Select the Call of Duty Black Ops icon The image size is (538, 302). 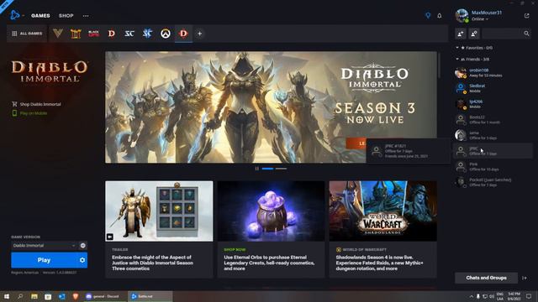coord(93,34)
